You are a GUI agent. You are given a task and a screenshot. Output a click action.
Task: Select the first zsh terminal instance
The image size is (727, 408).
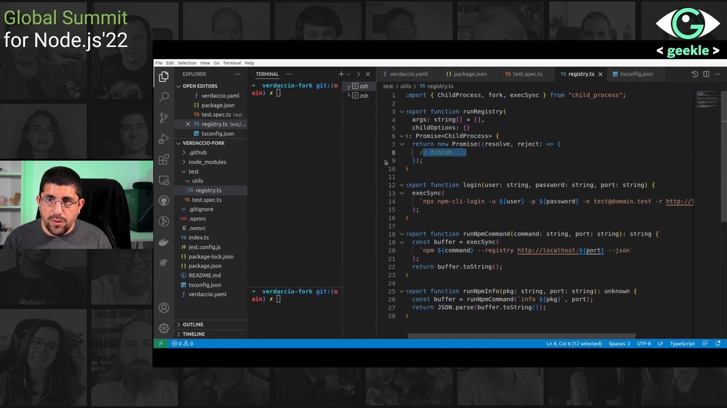pos(360,86)
